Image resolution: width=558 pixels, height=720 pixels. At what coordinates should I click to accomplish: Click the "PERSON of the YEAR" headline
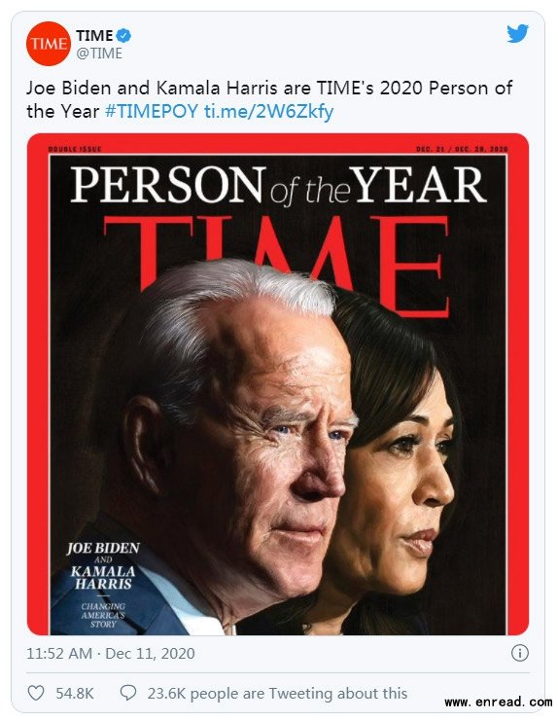(x=278, y=185)
